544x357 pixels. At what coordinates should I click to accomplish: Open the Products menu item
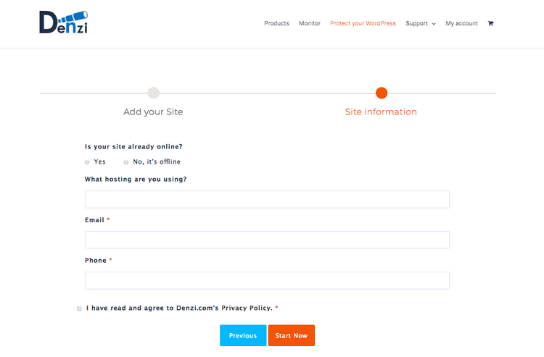click(276, 23)
